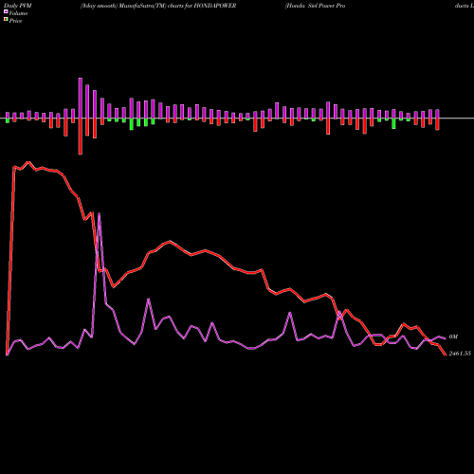Click the '0M' volume axis label
This screenshot has width=474, height=474.
coord(453,337)
